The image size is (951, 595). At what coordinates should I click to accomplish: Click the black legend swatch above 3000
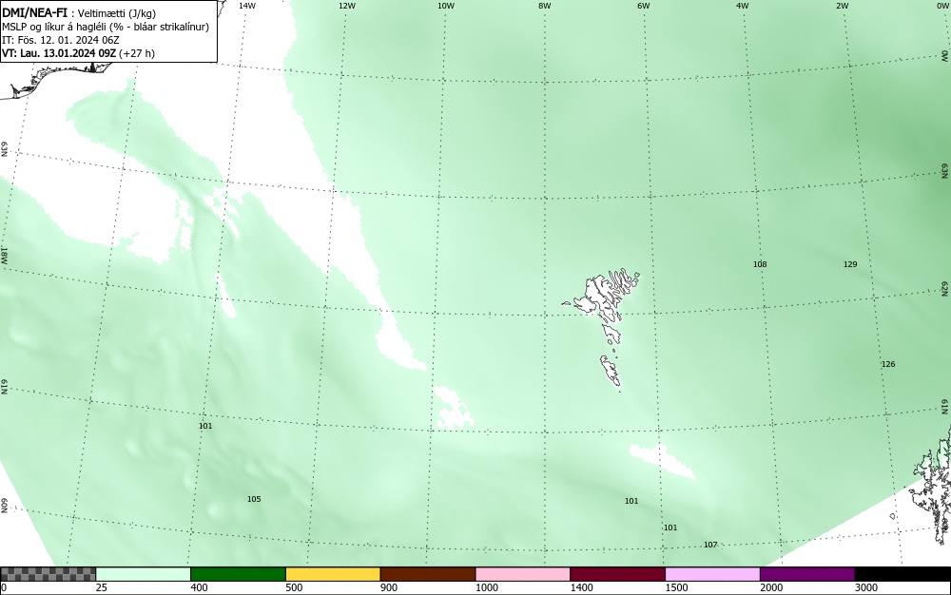902,574
